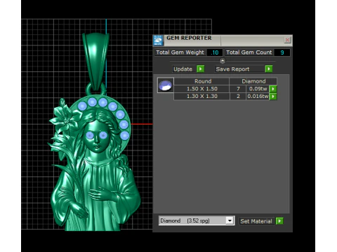Click the round gem thumbnail icon

pos(166,85)
